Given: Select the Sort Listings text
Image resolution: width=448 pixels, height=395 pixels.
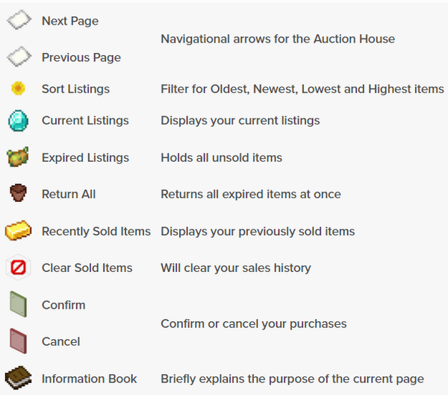Looking at the screenshot, I should pos(75,89).
